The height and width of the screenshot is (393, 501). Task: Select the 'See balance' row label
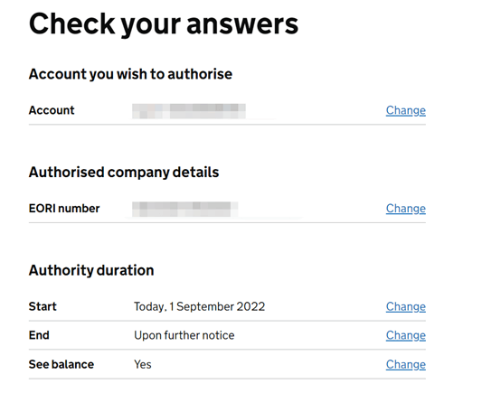coord(61,365)
